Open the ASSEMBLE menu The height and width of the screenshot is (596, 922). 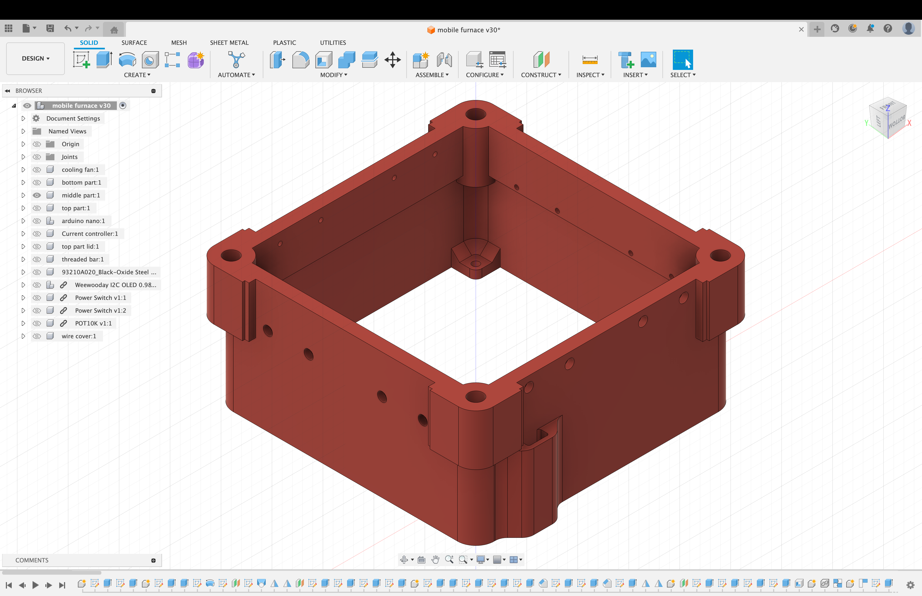pyautogui.click(x=432, y=75)
